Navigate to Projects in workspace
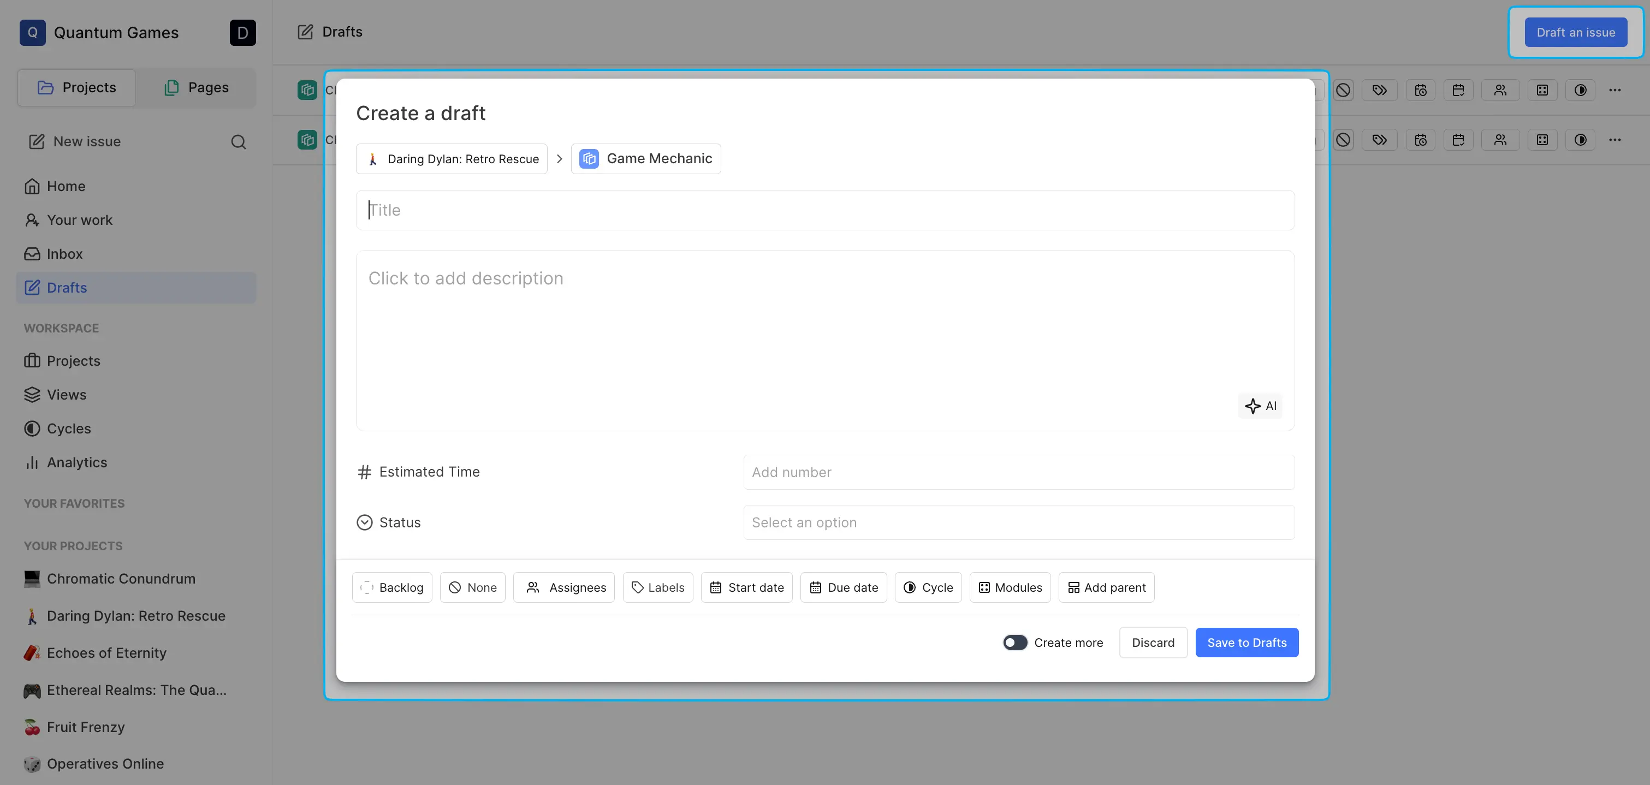The width and height of the screenshot is (1650, 785). [x=73, y=361]
